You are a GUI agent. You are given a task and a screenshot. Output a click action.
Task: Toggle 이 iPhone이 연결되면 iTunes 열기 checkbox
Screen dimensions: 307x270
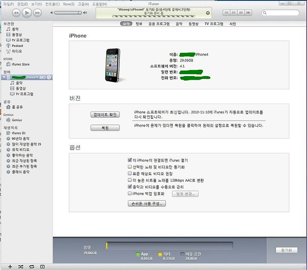tap(130, 160)
